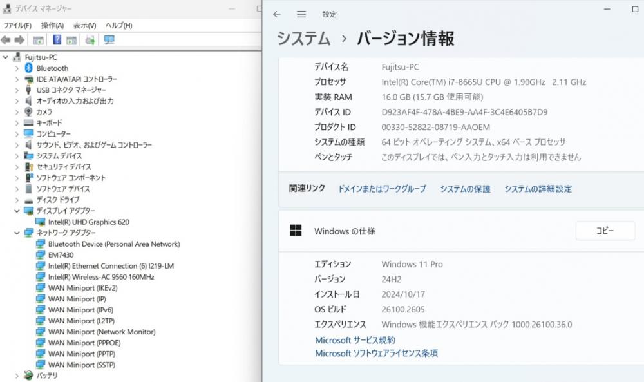Click the back arrow in Device Manager toolbar

6,40
